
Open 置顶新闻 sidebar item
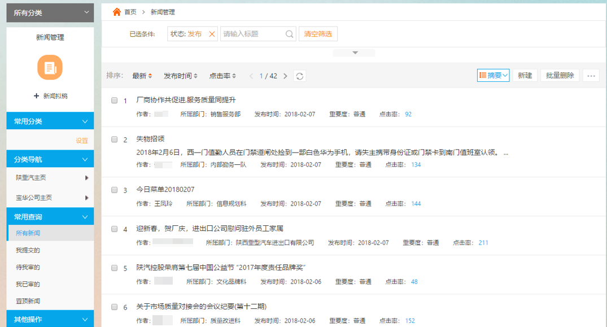click(x=28, y=301)
